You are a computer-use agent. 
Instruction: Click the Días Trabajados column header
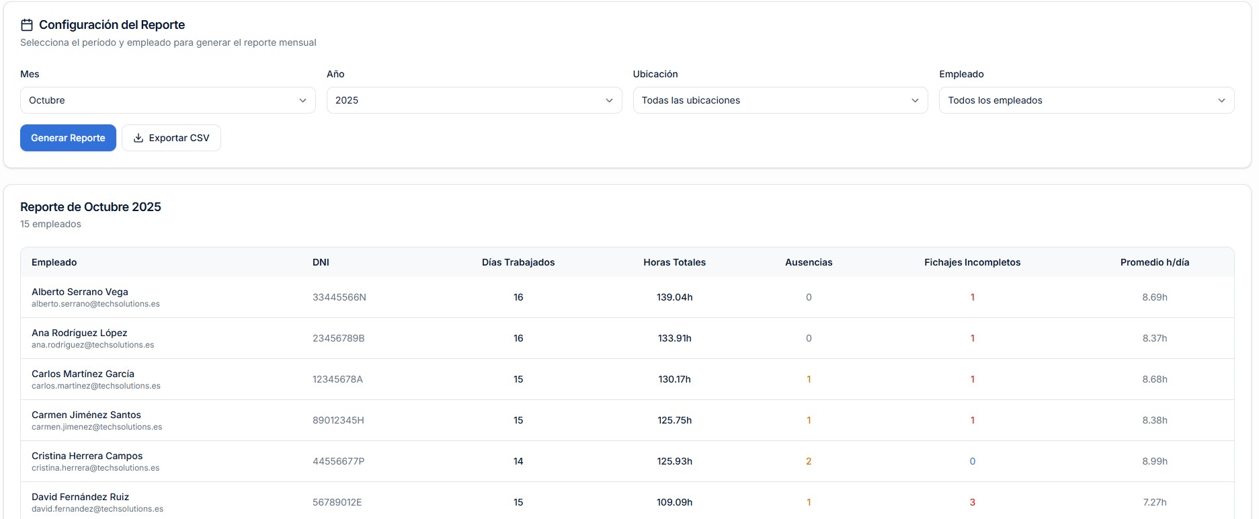518,262
